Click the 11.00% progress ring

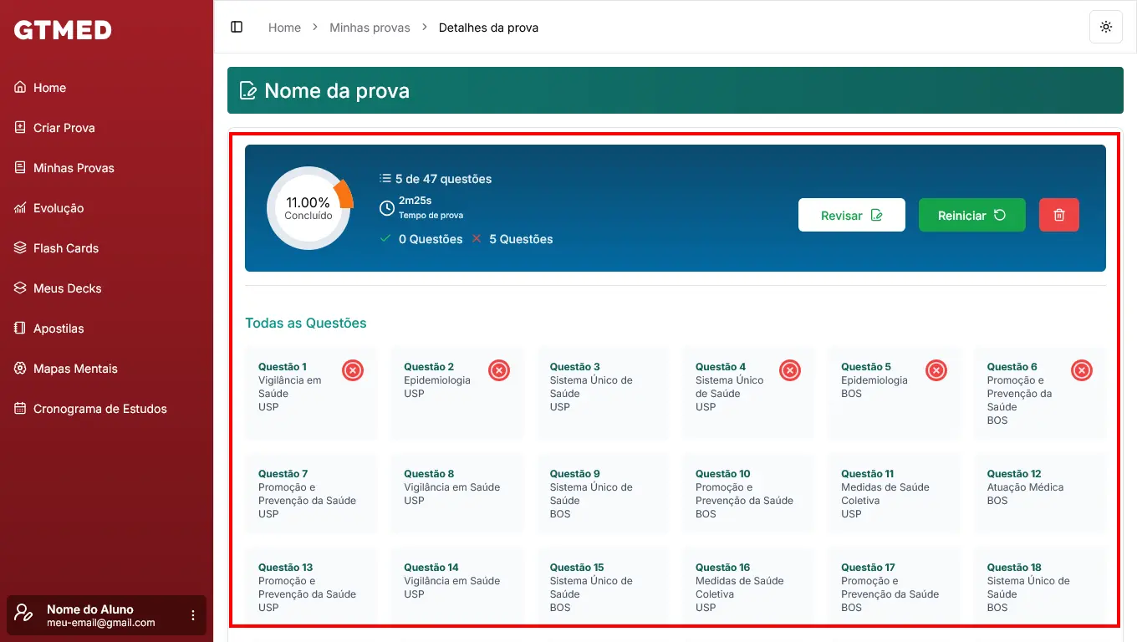point(308,208)
